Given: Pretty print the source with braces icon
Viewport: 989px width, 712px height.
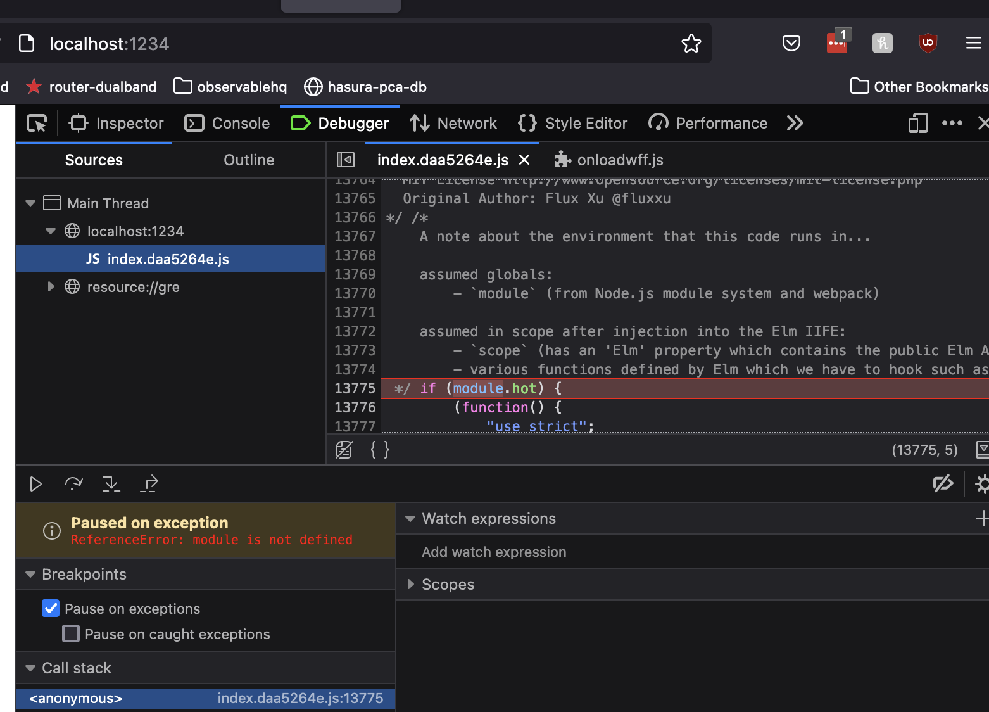Looking at the screenshot, I should pyautogui.click(x=379, y=449).
